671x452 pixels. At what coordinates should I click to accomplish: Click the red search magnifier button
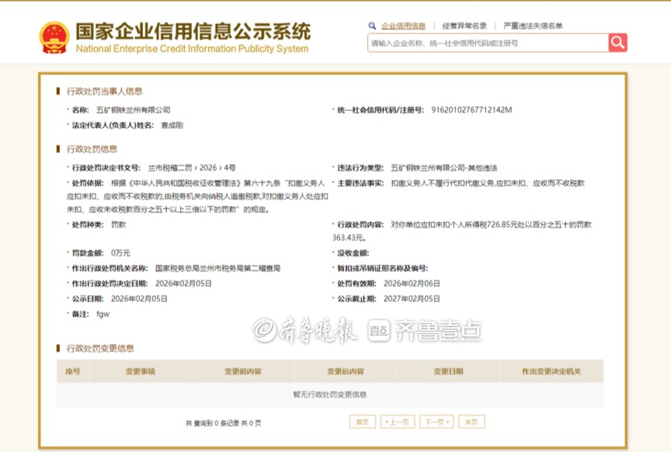(x=617, y=43)
